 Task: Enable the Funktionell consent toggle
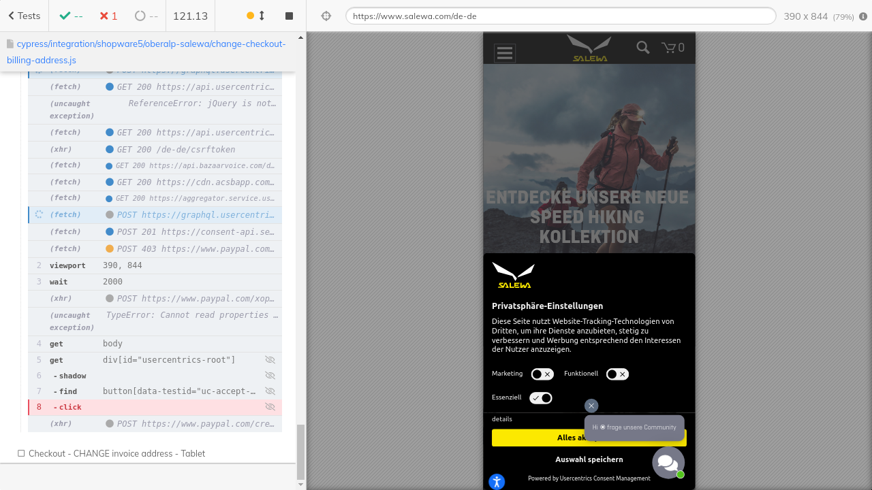point(617,374)
